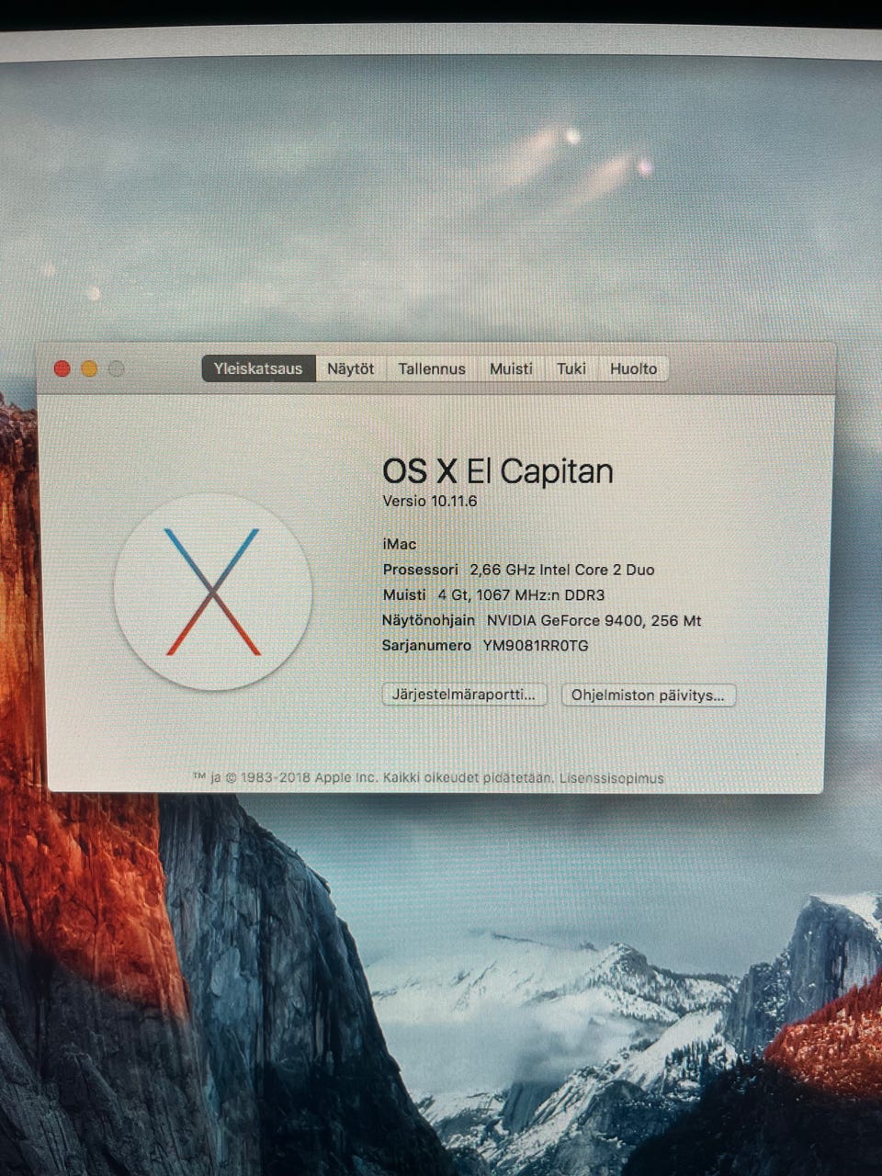The height and width of the screenshot is (1176, 882).
Task: Open the Näytöt tab
Action: [351, 368]
